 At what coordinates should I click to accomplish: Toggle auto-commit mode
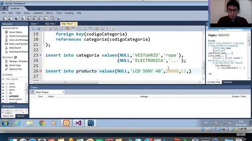(90, 29)
